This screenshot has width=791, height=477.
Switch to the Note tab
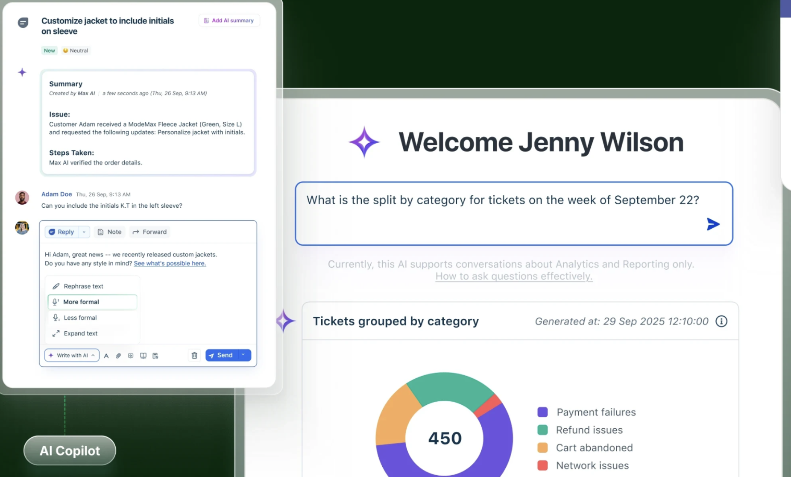(x=110, y=232)
